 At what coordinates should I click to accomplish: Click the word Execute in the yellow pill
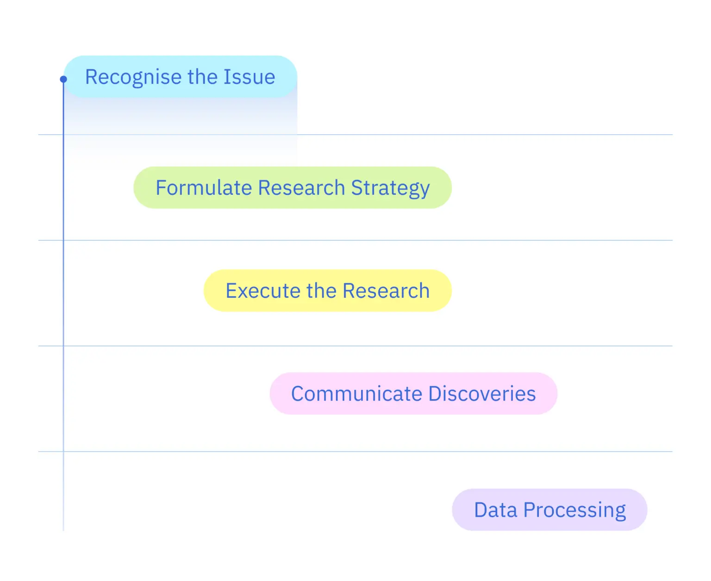coord(263,291)
